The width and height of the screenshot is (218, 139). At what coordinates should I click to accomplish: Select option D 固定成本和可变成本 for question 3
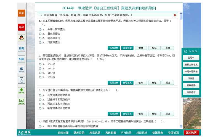(x=40, y=108)
